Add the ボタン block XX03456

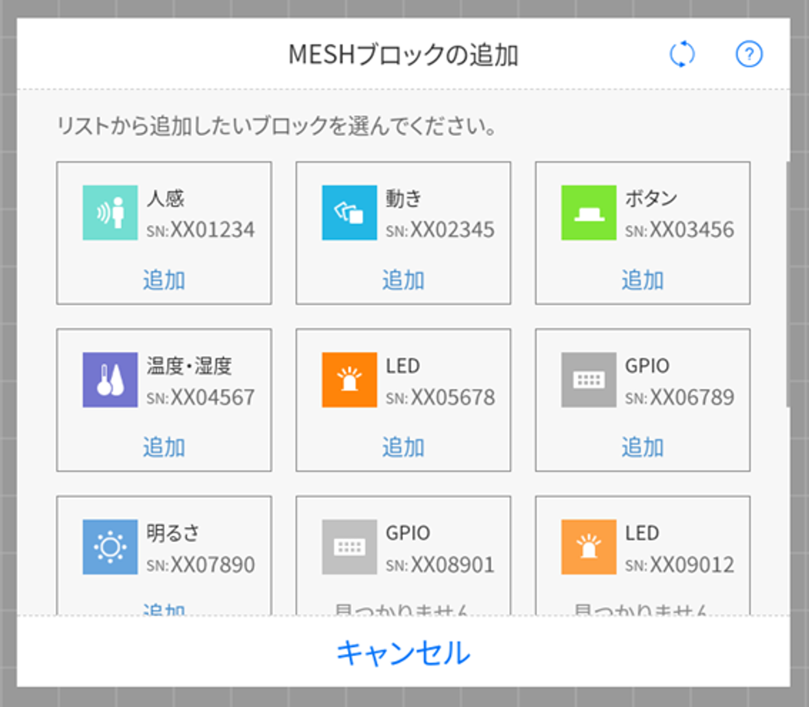(x=642, y=280)
